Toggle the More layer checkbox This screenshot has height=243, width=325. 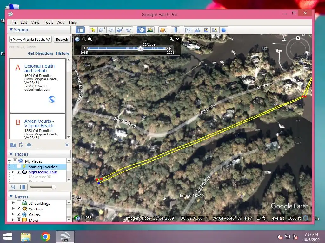[19, 220]
